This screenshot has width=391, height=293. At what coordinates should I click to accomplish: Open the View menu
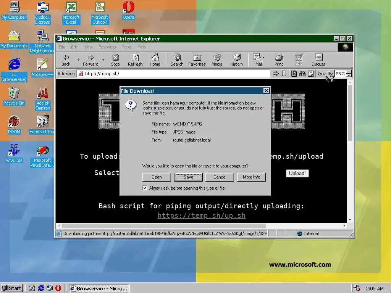point(88,47)
